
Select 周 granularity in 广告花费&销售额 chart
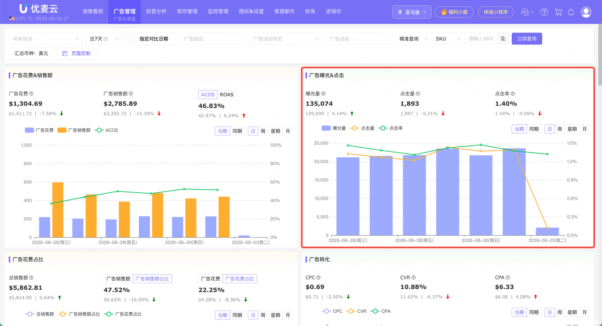pyautogui.click(x=263, y=131)
